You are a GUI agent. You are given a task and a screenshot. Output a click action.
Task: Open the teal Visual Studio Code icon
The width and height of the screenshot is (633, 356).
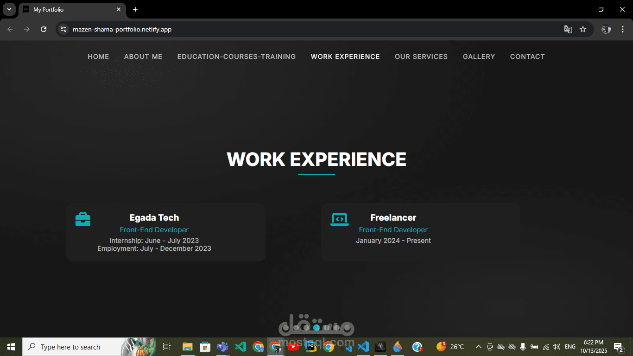(x=241, y=347)
